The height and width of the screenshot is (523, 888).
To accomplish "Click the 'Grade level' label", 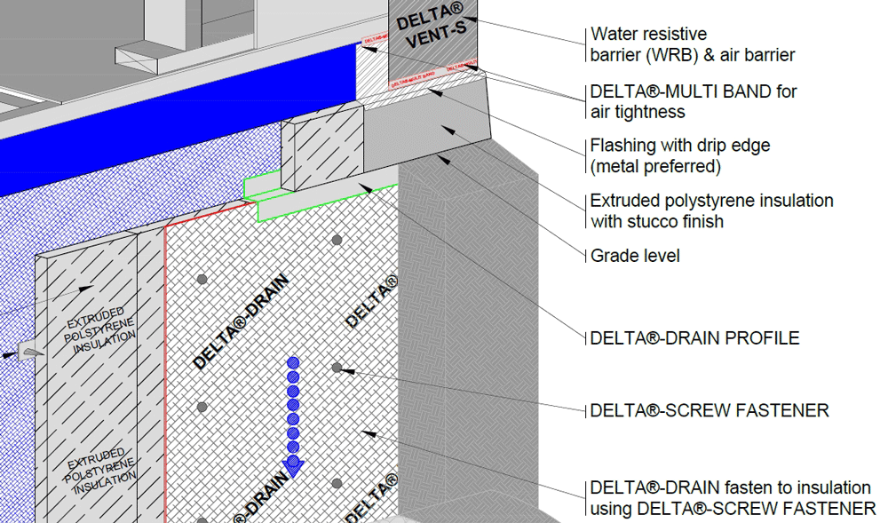I will pos(634,256).
